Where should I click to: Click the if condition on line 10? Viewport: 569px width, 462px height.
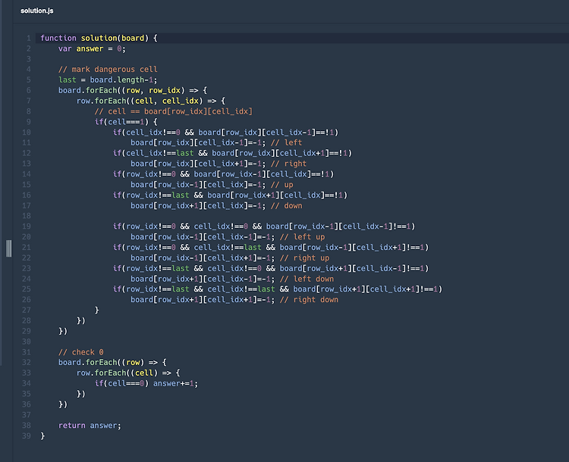click(x=225, y=133)
